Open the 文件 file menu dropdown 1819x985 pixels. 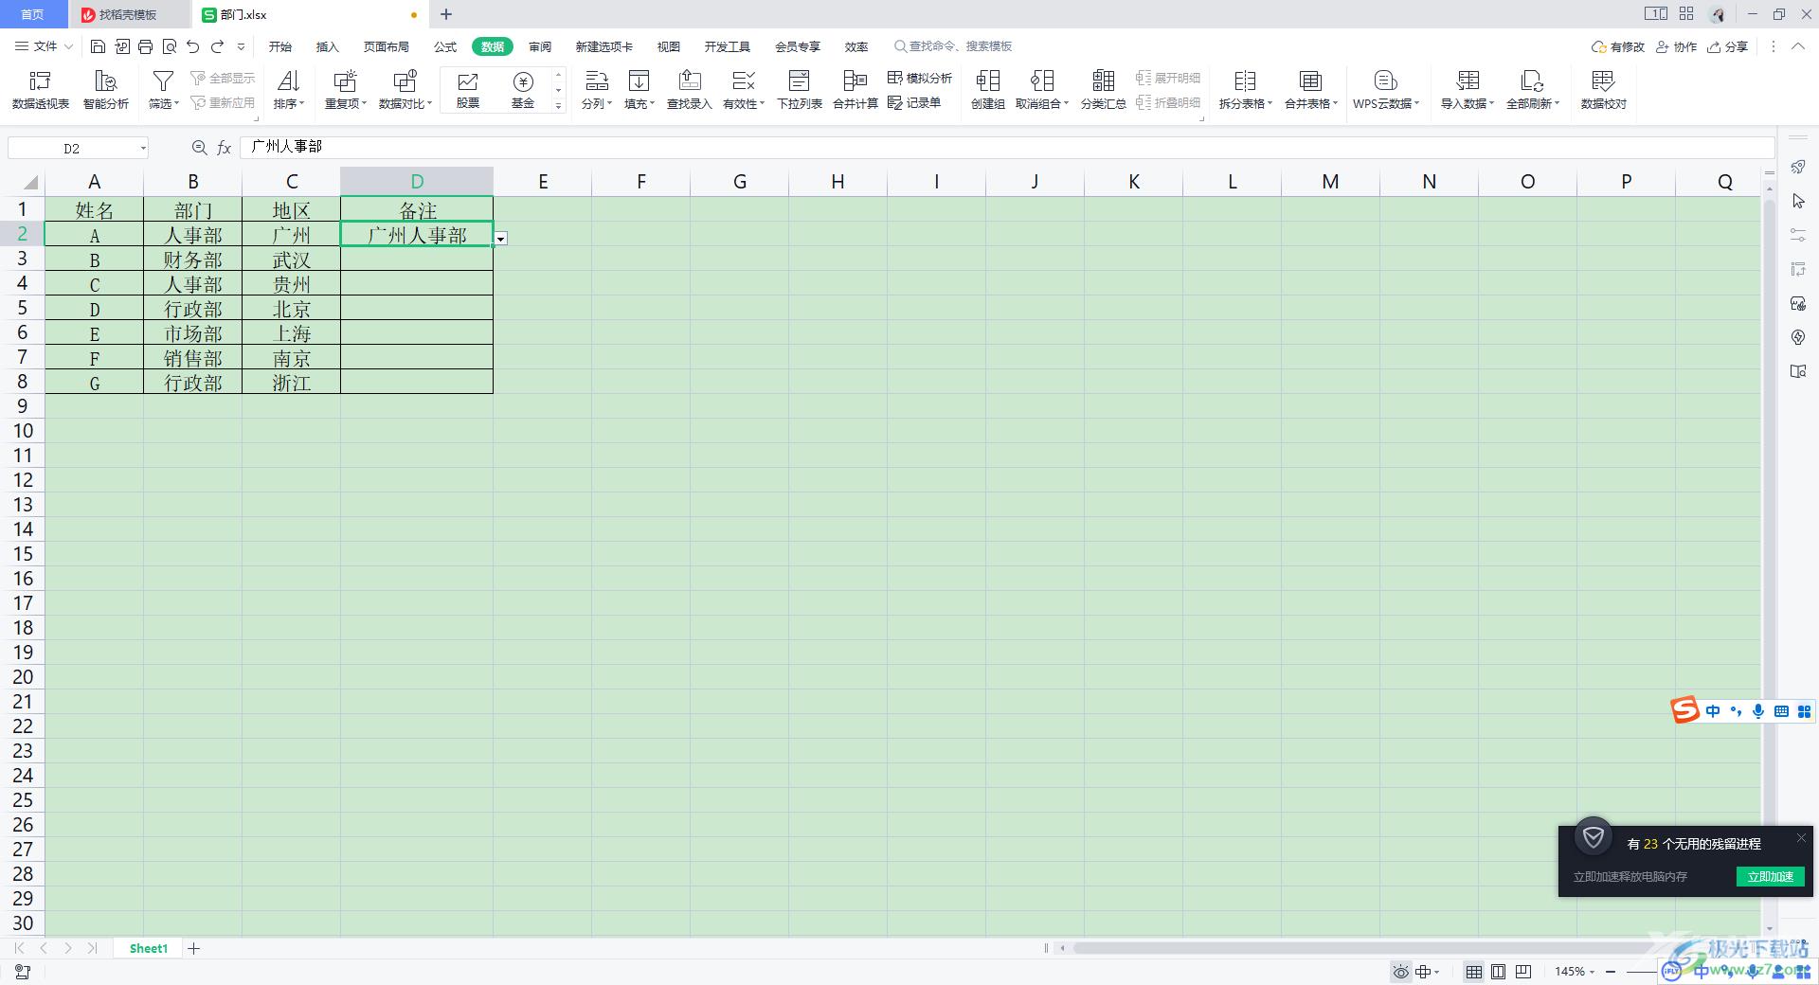[x=45, y=46]
